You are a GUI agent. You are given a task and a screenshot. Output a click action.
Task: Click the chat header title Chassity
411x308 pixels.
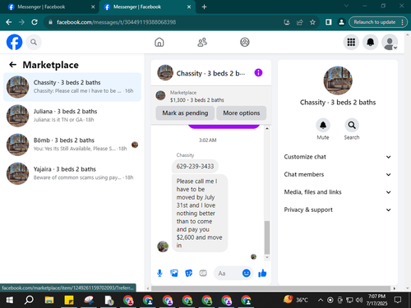pyautogui.click(x=210, y=73)
